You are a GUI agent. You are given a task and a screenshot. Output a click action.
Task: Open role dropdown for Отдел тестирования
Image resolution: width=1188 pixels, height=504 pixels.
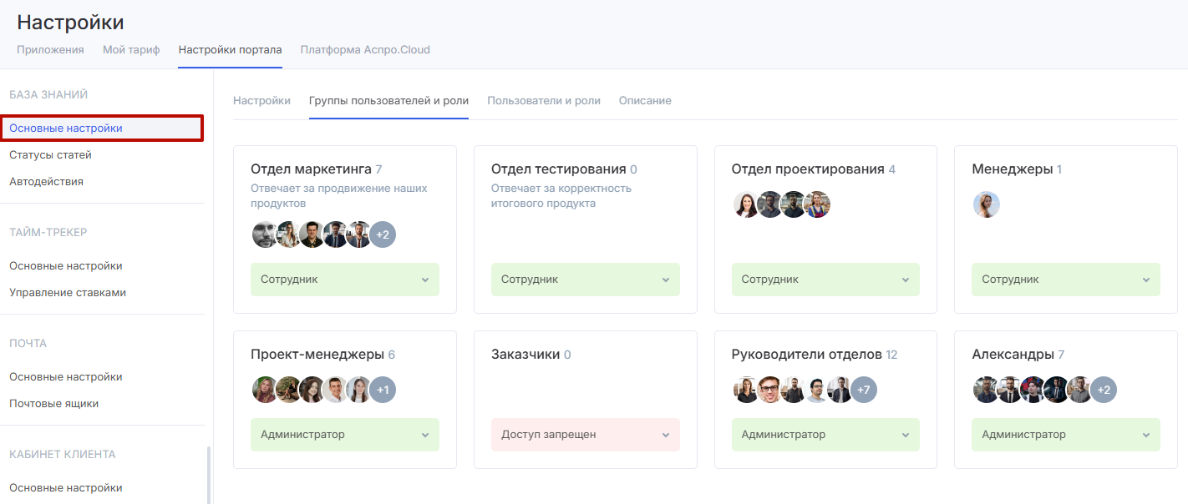(x=585, y=280)
